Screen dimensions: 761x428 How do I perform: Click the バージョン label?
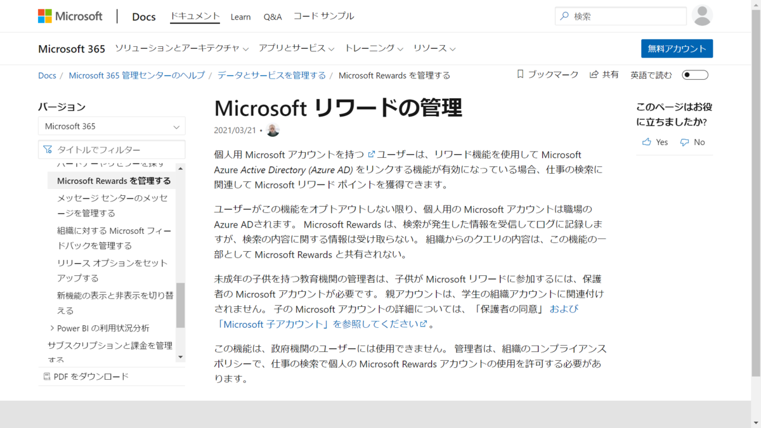coord(62,107)
